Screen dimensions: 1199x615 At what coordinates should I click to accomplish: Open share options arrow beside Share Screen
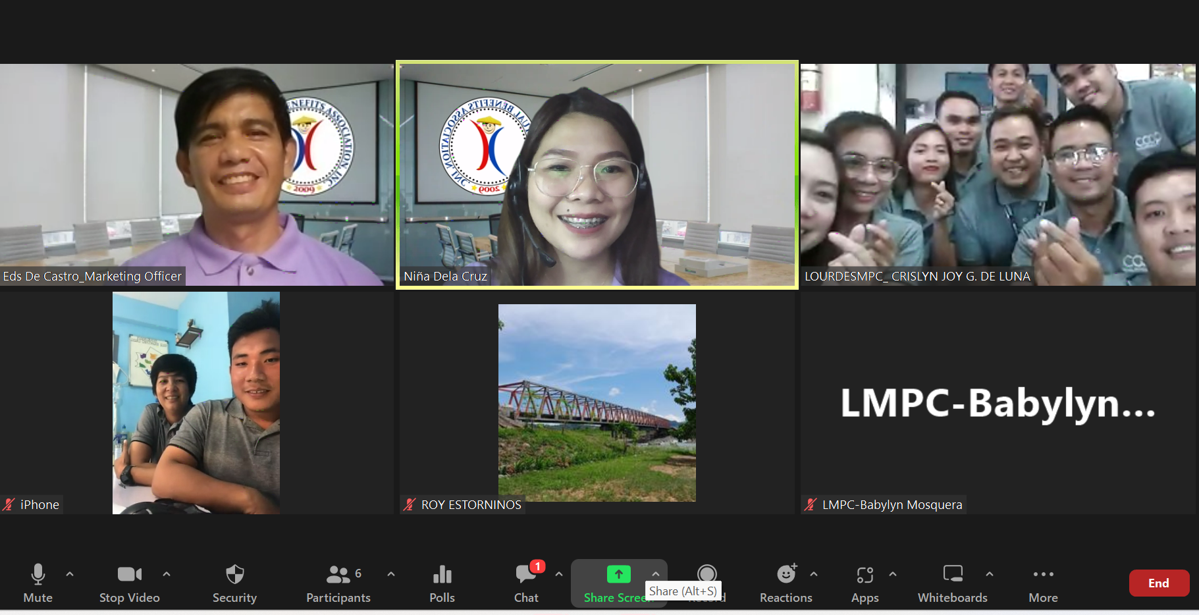point(656,574)
